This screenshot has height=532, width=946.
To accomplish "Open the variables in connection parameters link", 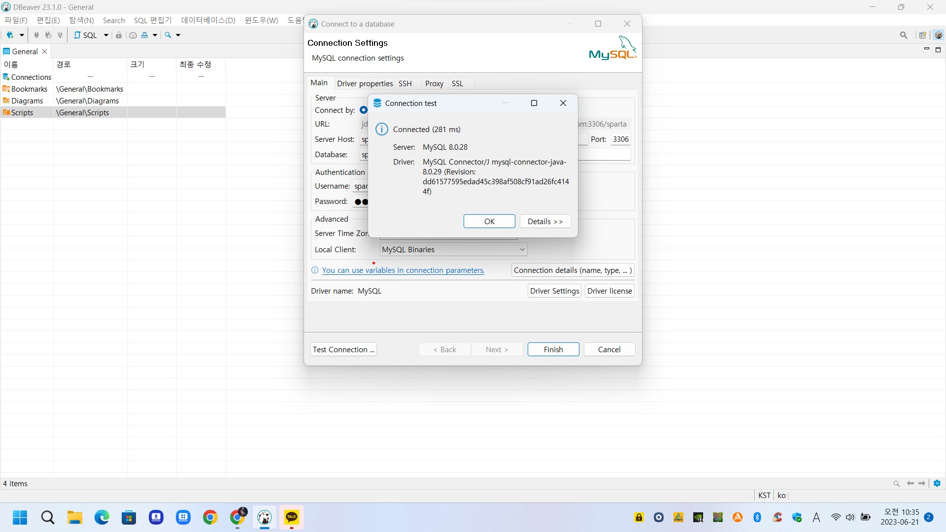I will pos(403,270).
